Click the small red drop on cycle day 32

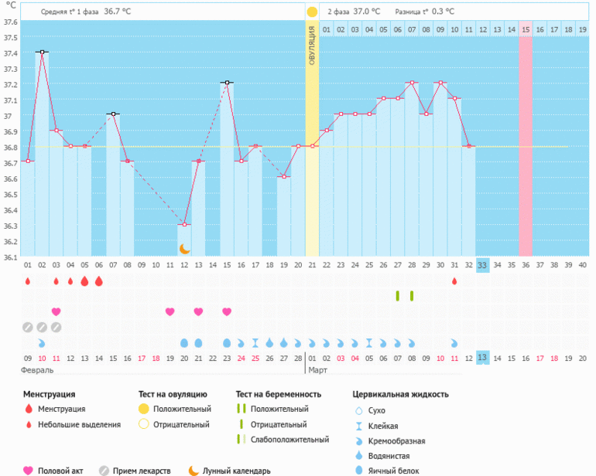[x=454, y=281]
